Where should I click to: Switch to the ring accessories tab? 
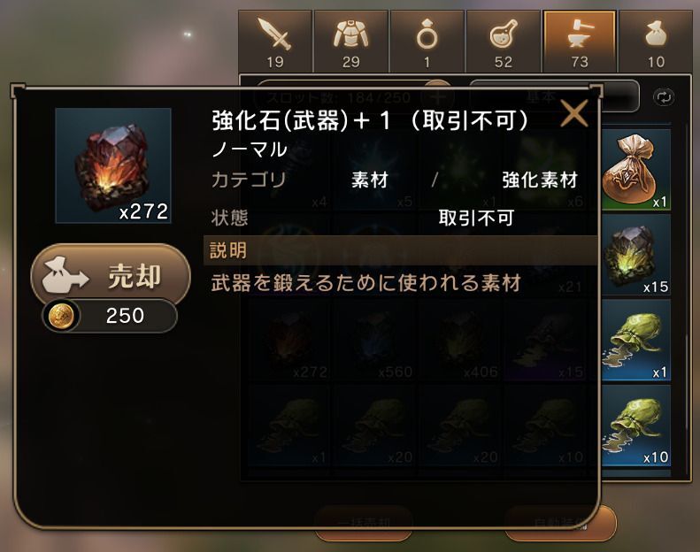point(427,41)
